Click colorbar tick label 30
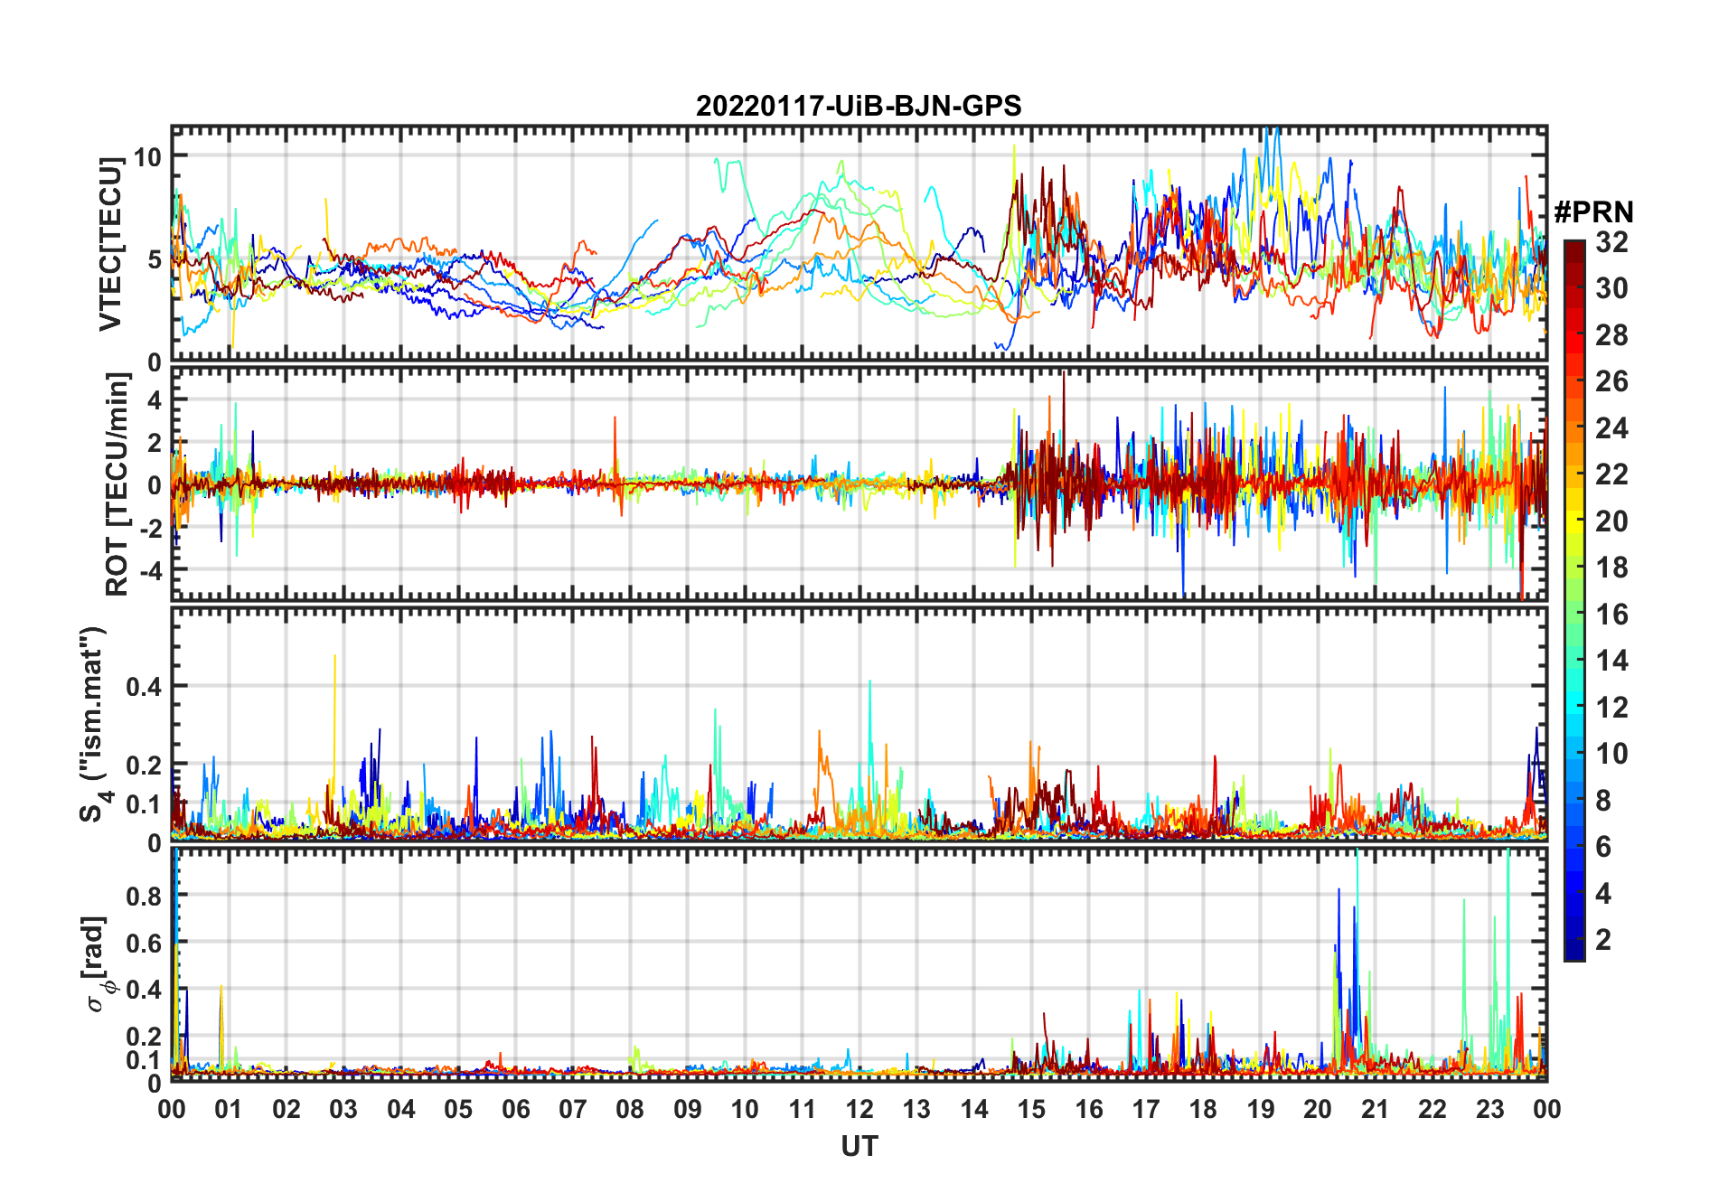The width and height of the screenshot is (1719, 1202). tap(1611, 288)
